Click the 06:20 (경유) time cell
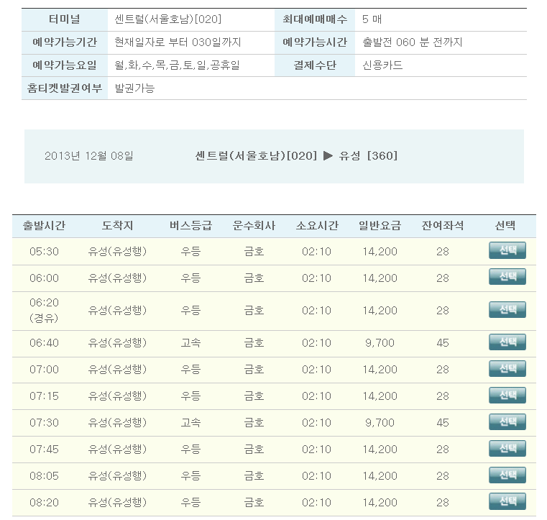 pos(44,310)
